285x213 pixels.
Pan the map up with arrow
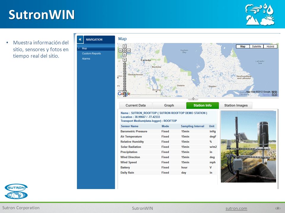[124, 46]
